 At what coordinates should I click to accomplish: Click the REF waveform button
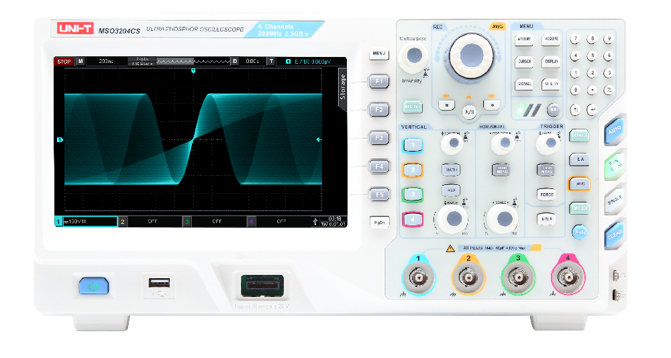pyautogui.click(x=451, y=190)
